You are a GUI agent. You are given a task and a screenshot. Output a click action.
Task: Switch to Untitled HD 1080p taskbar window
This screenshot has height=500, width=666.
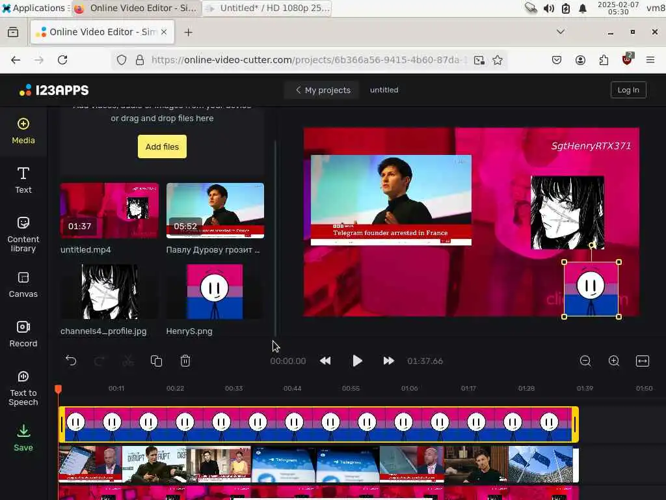(x=267, y=8)
